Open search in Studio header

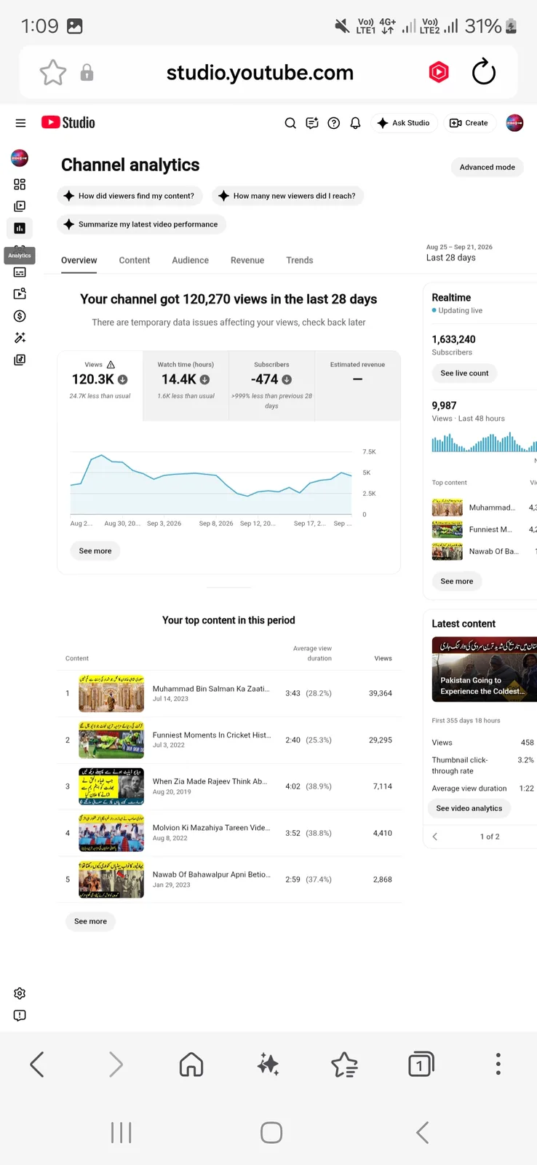[x=290, y=123]
